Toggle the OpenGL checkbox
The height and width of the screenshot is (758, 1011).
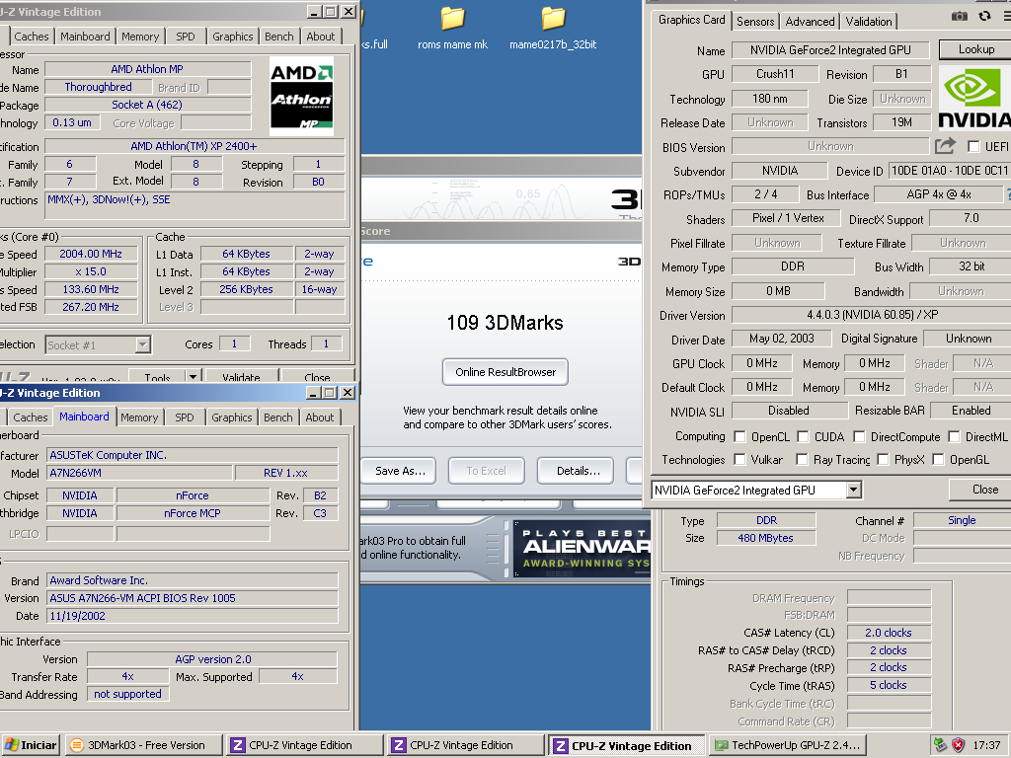coord(938,460)
